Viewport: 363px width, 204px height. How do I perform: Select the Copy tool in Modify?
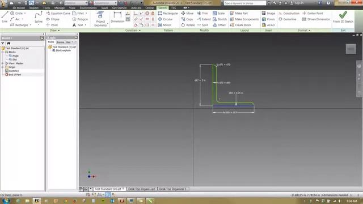point(187,19)
